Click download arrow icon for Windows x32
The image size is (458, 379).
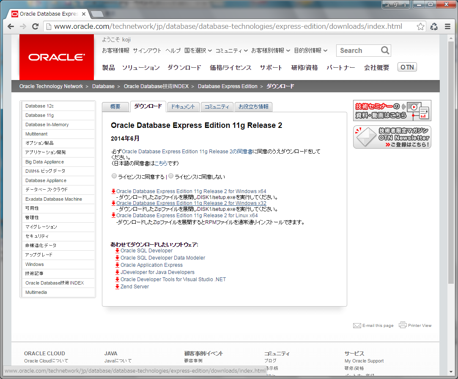(113, 203)
